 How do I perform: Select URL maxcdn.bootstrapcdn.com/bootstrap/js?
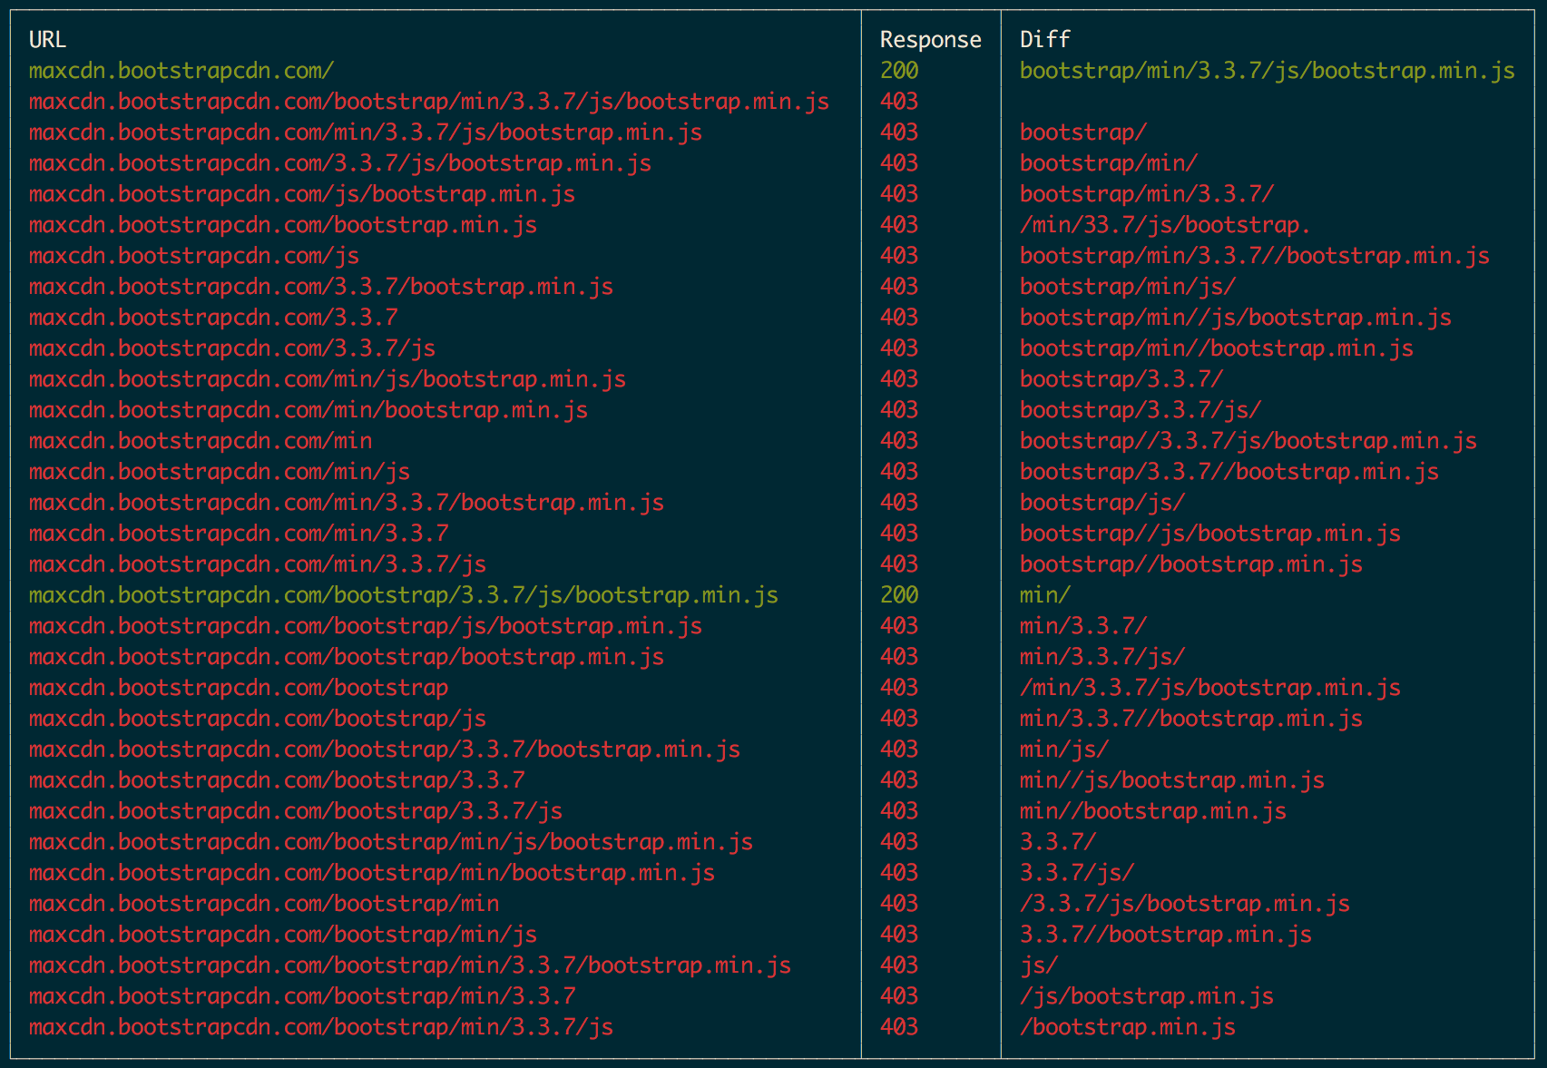click(258, 719)
